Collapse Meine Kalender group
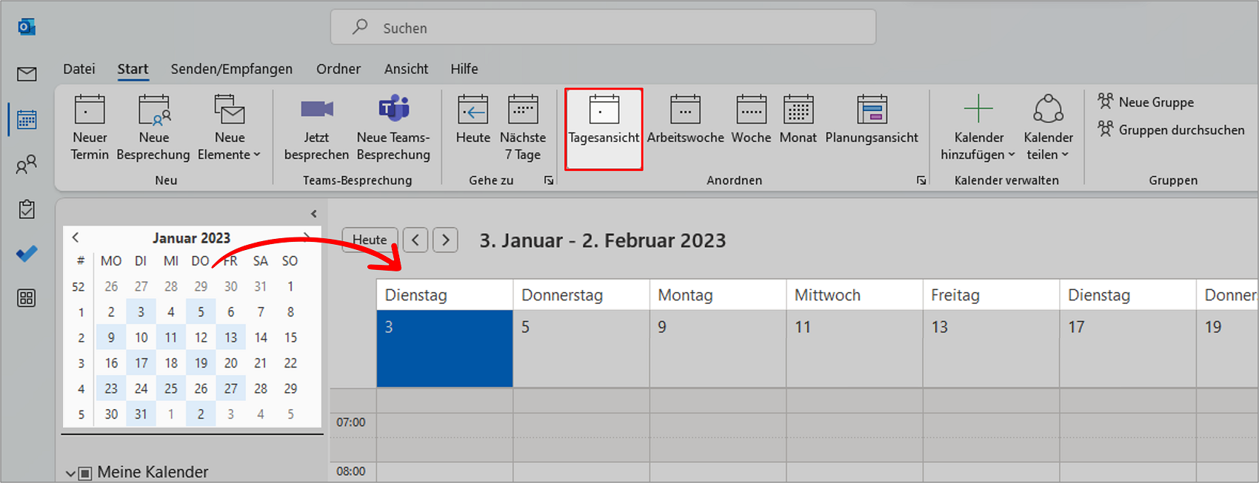 [70, 473]
